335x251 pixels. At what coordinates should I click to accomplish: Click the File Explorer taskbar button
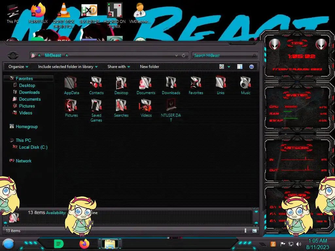click(x=110, y=244)
